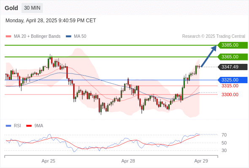Click the RSI 70 level label
The height and width of the screenshot is (168, 249).
224,135
